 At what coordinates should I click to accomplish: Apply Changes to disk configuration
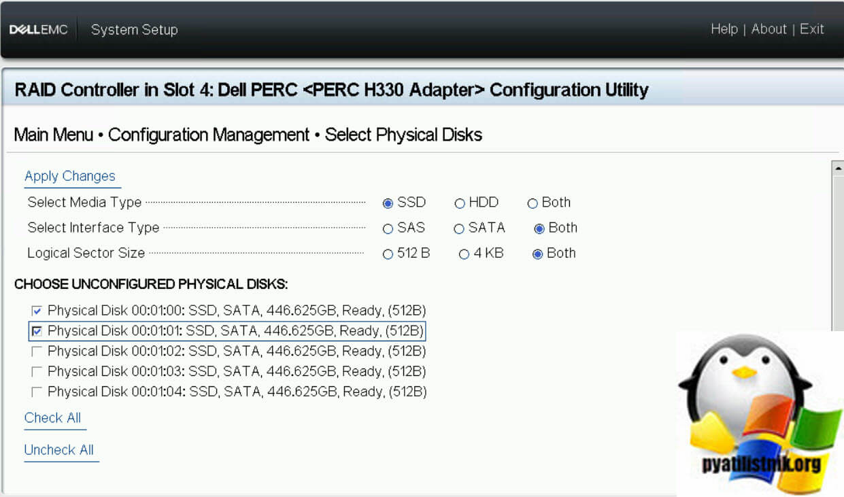pyautogui.click(x=71, y=175)
